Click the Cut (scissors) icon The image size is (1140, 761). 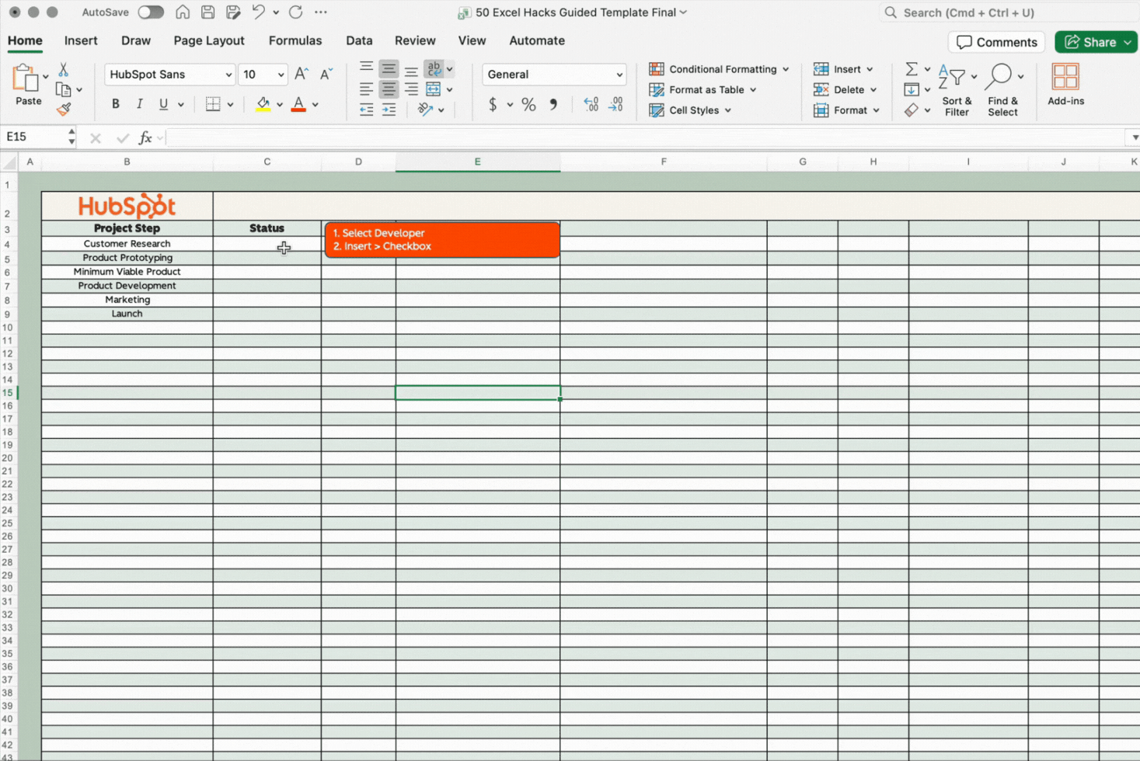click(x=64, y=70)
